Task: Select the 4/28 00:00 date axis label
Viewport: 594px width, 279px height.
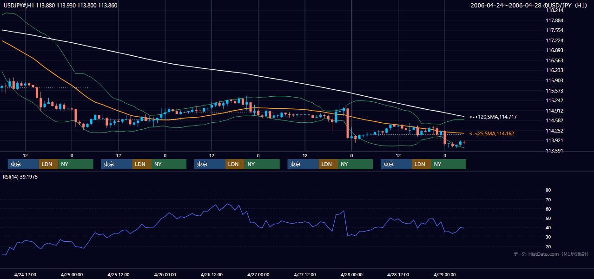Action: [x=351, y=274]
